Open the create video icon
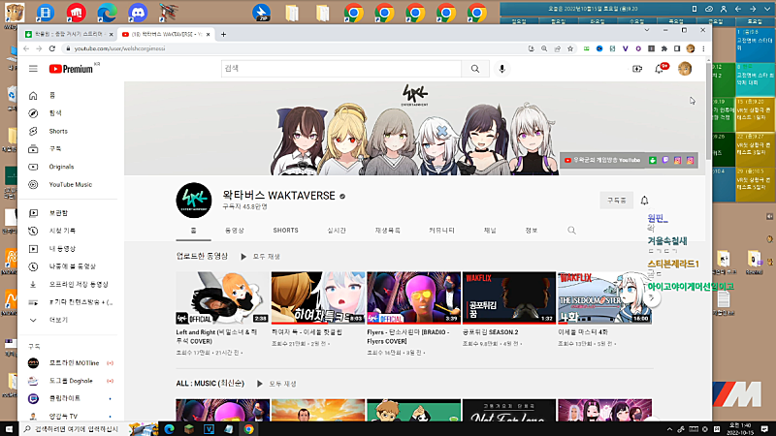The height and width of the screenshot is (436, 776). tap(637, 69)
